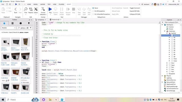Viewport: 182px width, 102px height.
Task: Click Collapse All Folds action
Action: click(x=135, y=14)
